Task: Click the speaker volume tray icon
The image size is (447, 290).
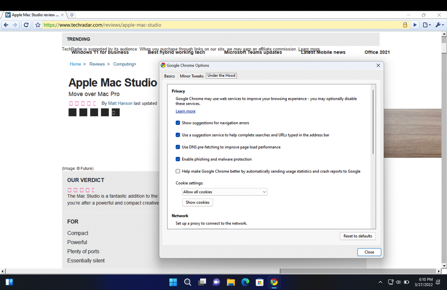Action: point(398,282)
